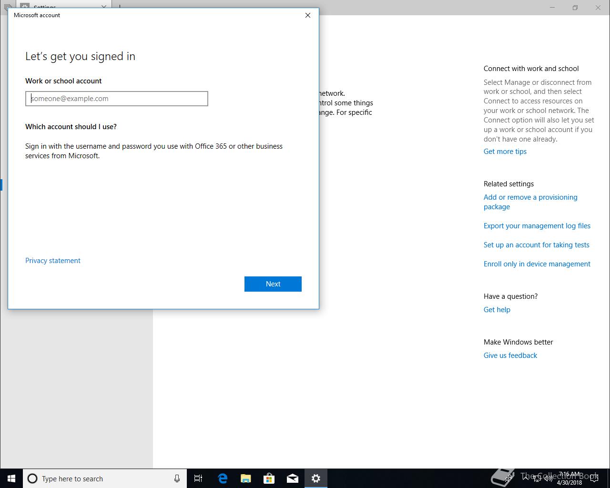This screenshot has width=610, height=488.
Task: Minimize the Settings window
Action: click(x=553, y=8)
